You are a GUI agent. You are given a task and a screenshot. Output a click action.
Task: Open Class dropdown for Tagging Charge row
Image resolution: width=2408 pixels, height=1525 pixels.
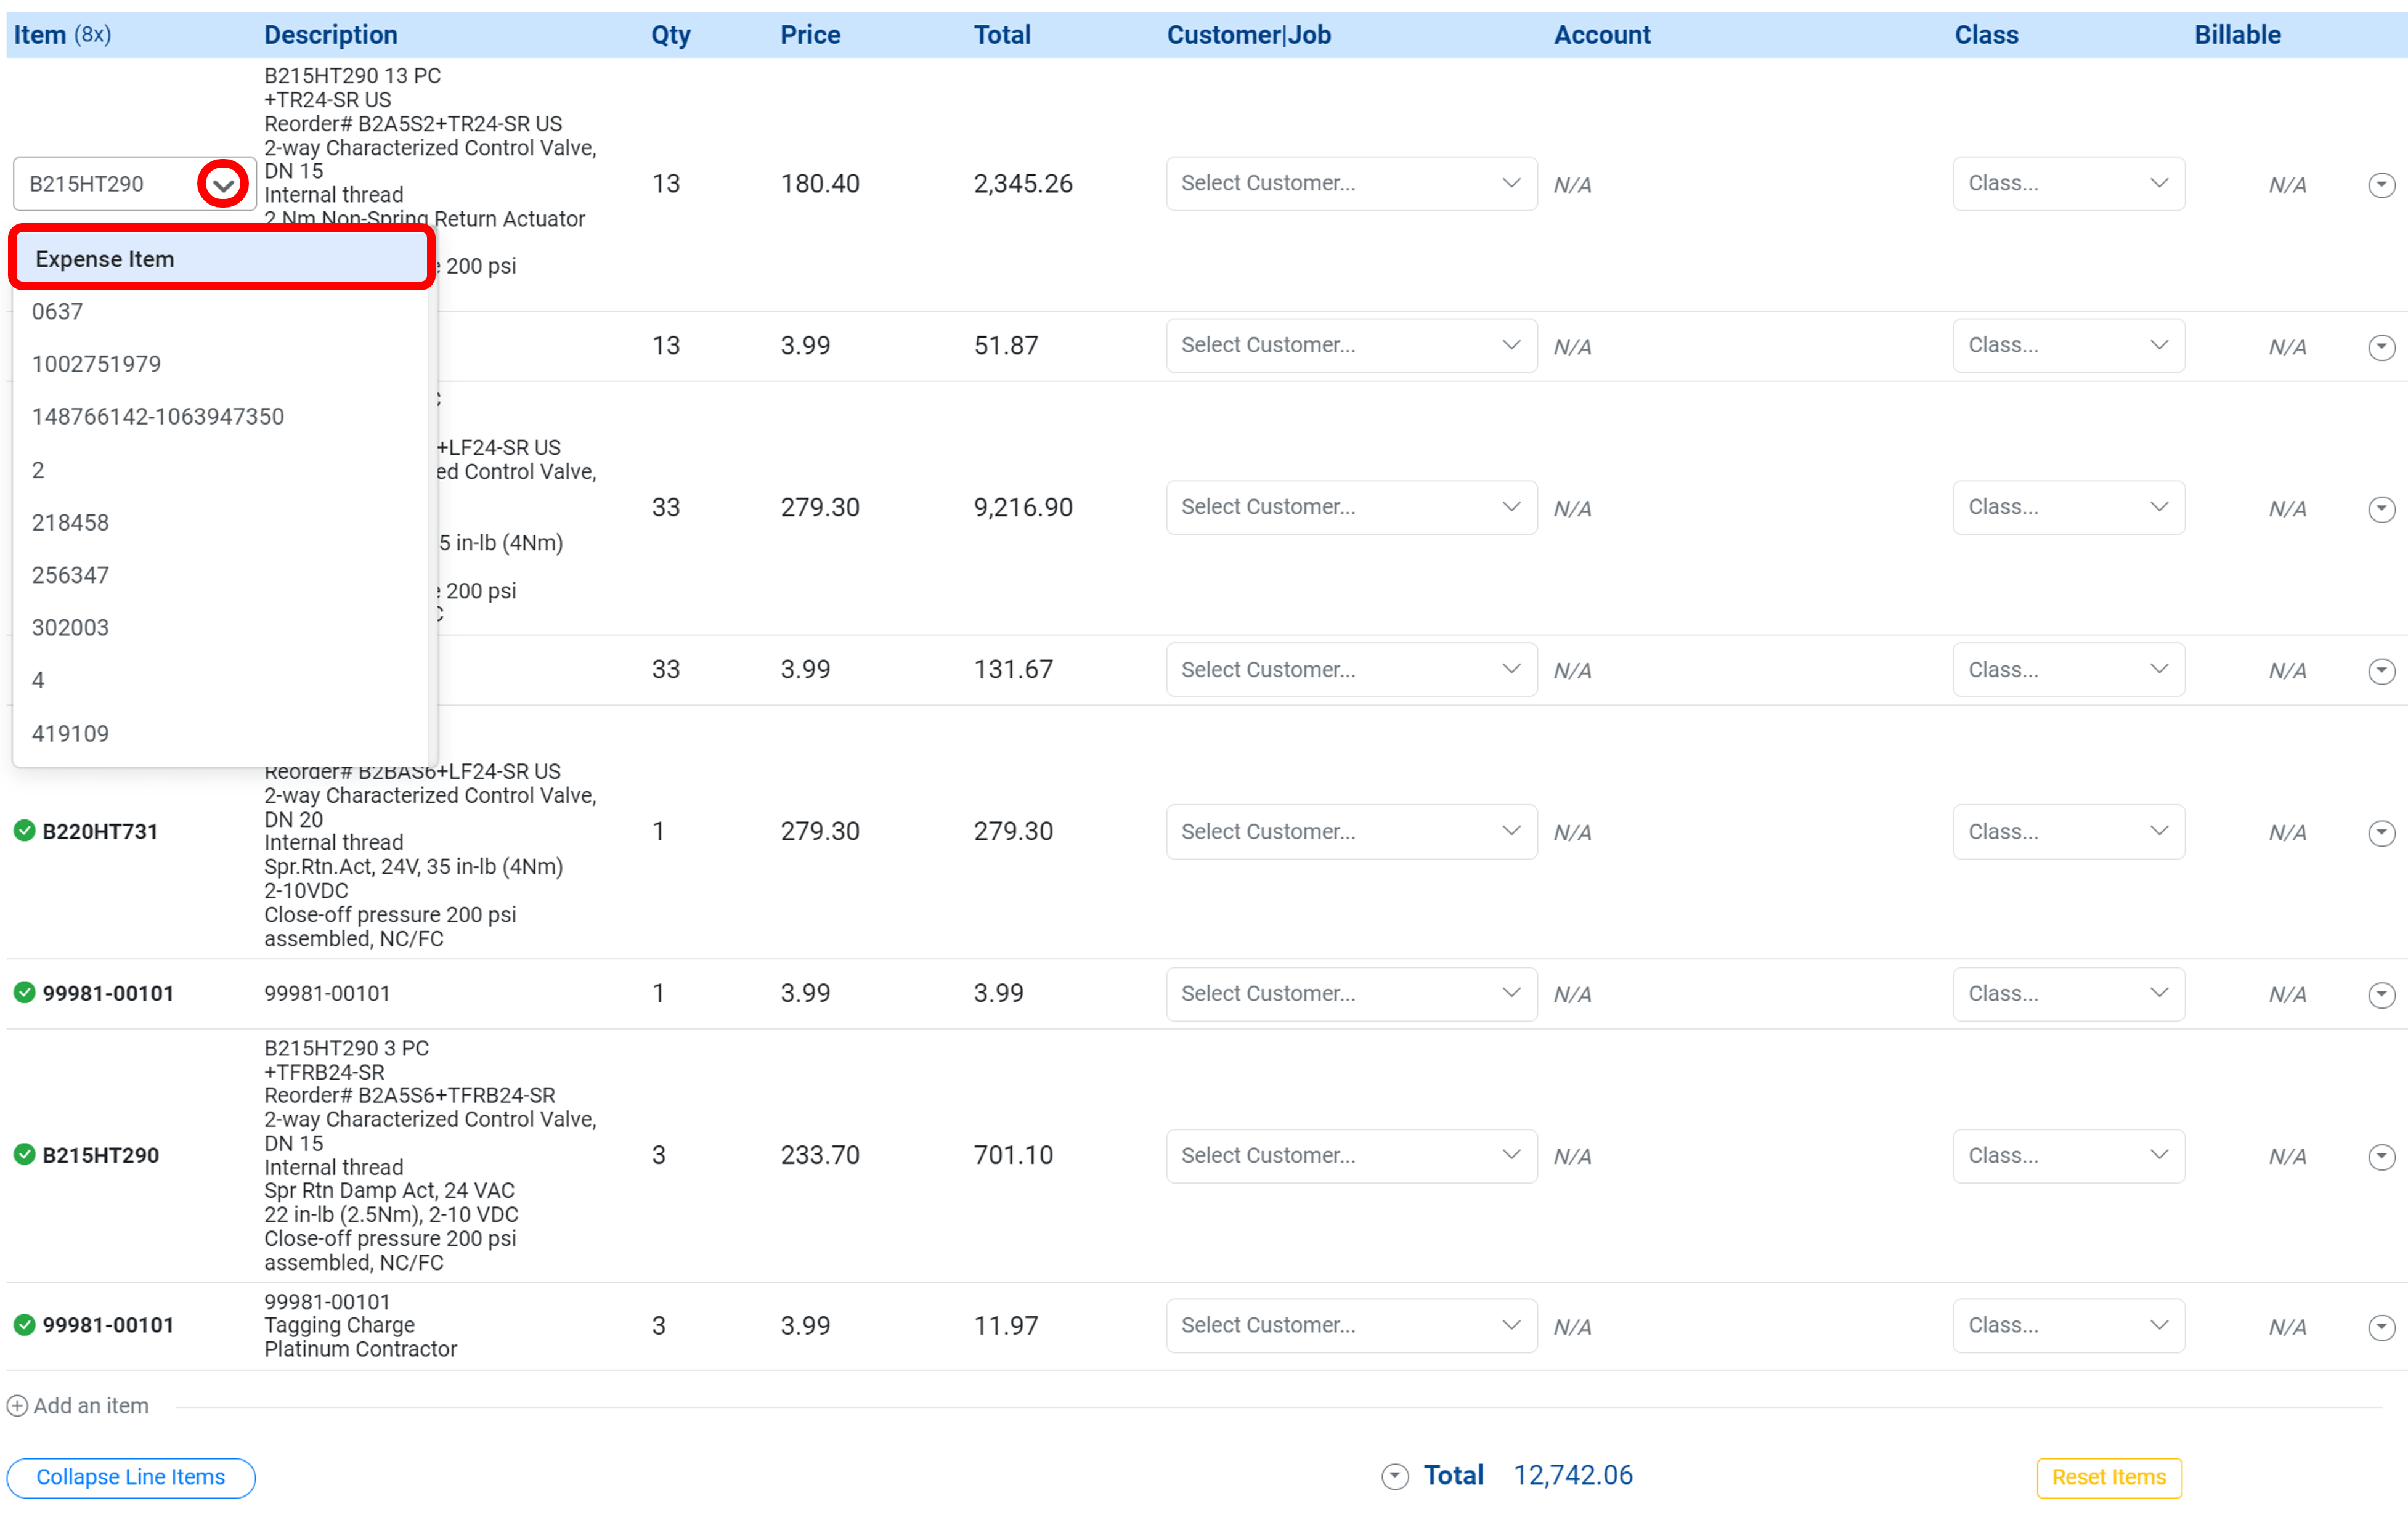[2067, 1326]
